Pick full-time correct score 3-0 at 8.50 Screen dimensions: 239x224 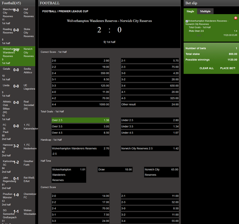click(150, 209)
